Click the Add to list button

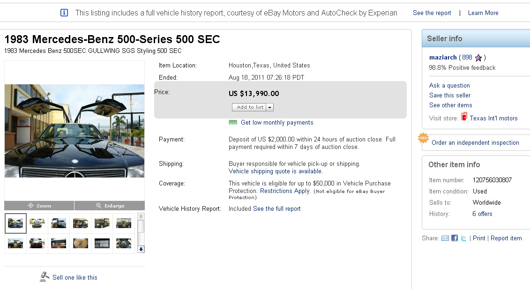[250, 107]
